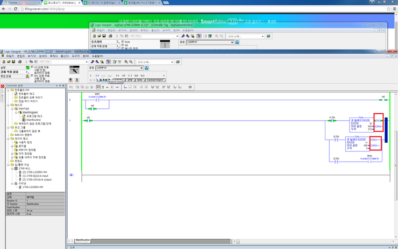Collapse the 컨트롤러 rhh tree node
The image size is (398, 249).
[8, 90]
